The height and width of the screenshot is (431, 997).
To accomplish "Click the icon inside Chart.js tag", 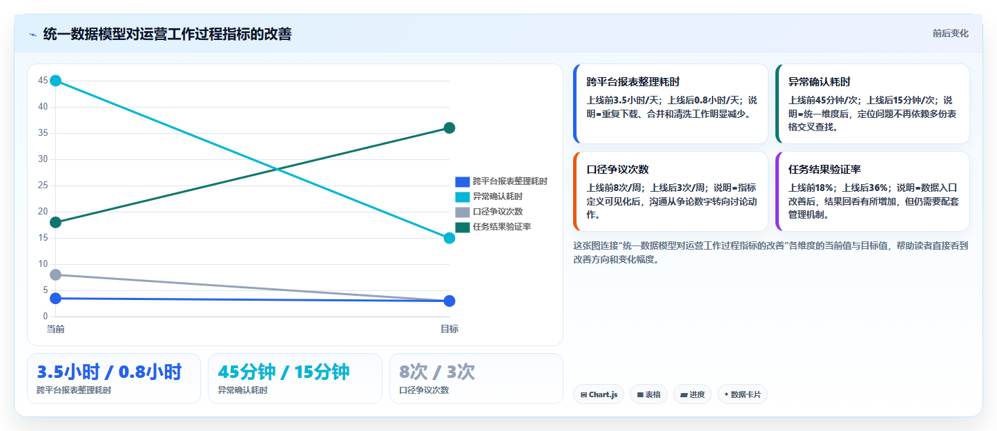I will (x=583, y=394).
